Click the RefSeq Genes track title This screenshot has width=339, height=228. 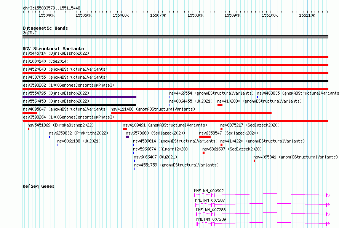coord(38,186)
